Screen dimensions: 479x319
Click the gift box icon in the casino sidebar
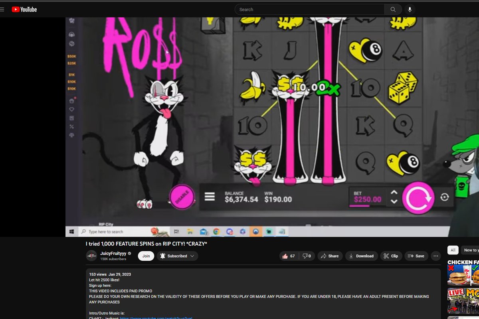click(x=72, y=100)
